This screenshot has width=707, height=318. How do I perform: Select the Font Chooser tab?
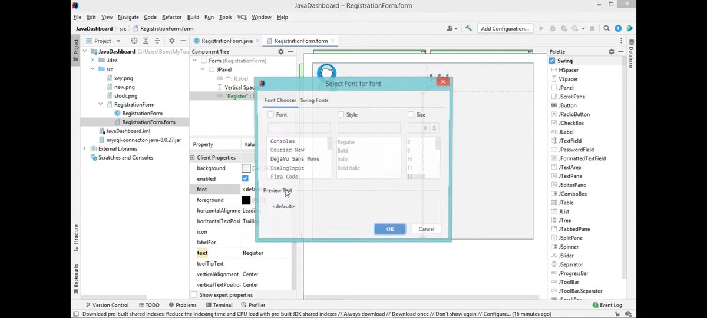pyautogui.click(x=280, y=100)
